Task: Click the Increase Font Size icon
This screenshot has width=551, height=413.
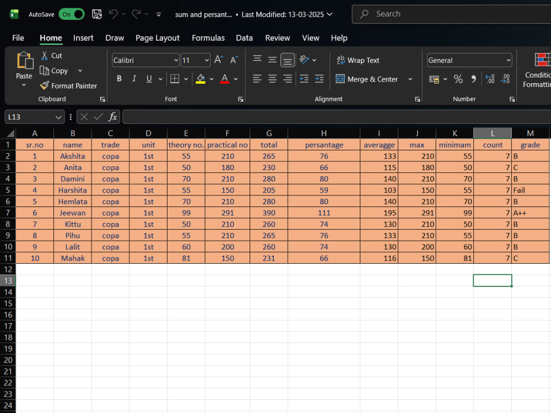Action: (219, 59)
